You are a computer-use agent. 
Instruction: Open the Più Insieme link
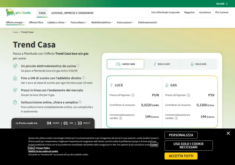(222, 12)
